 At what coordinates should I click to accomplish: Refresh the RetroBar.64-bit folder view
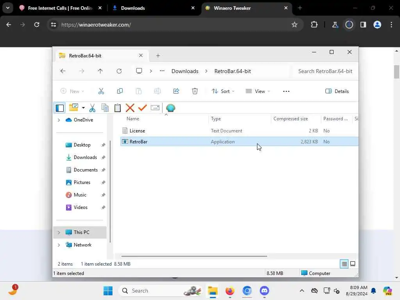pos(119,71)
